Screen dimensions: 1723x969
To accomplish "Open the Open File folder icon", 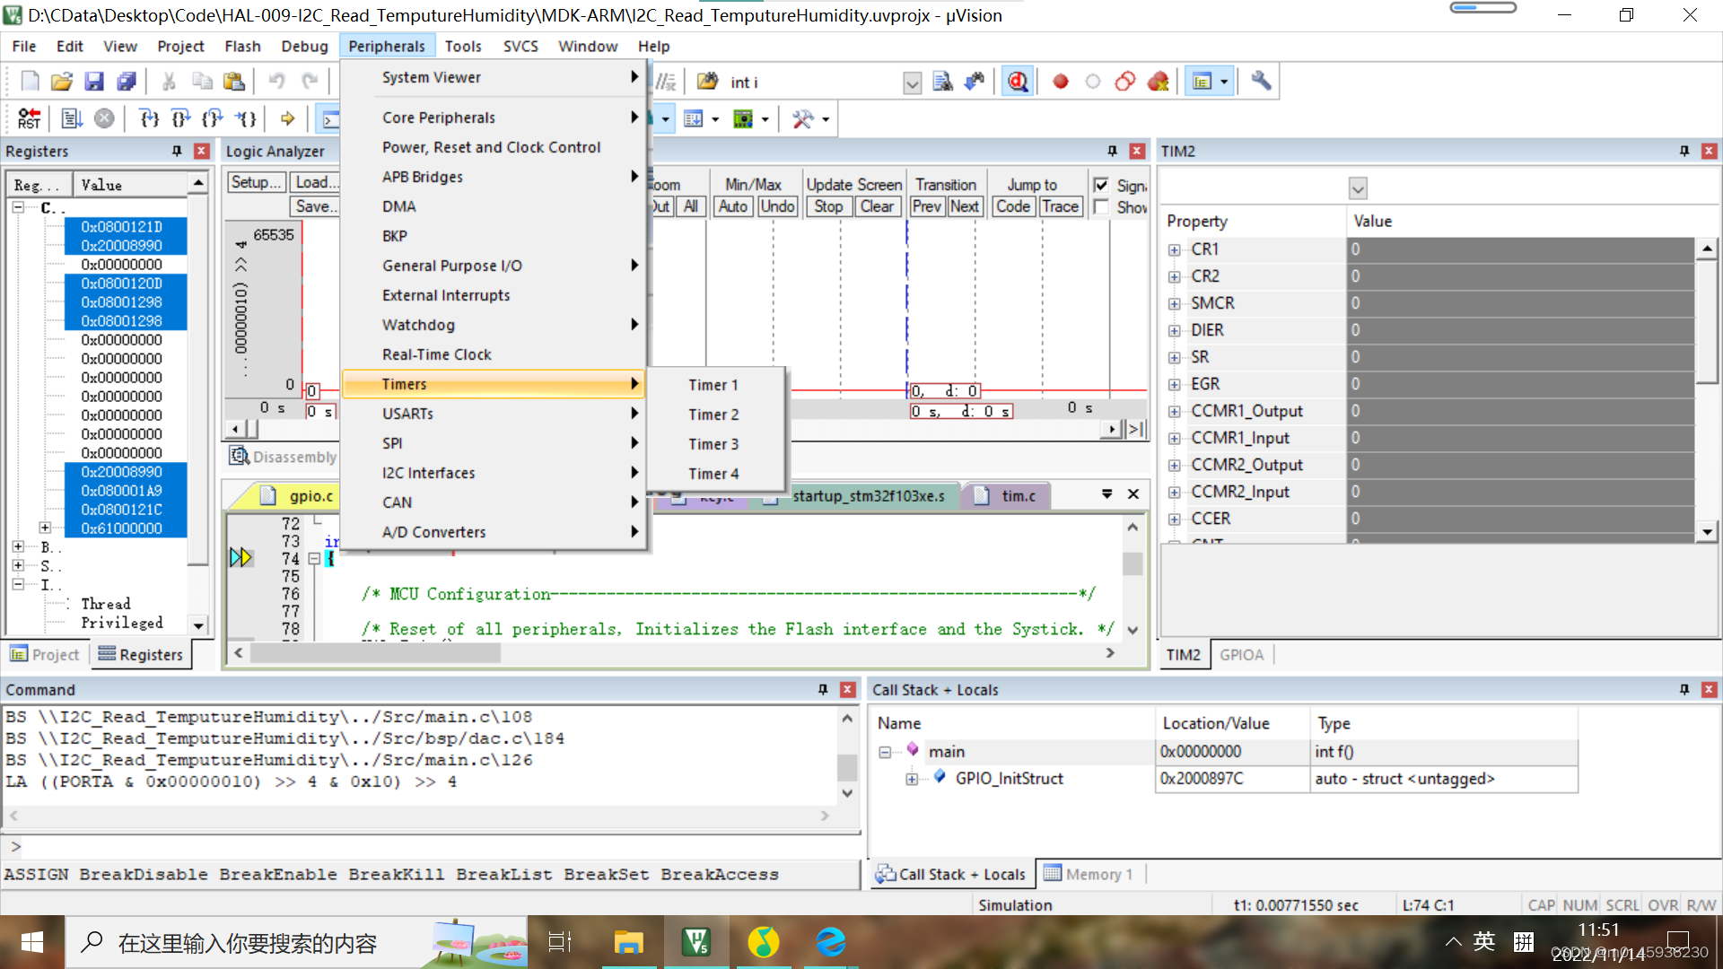I will [x=61, y=82].
